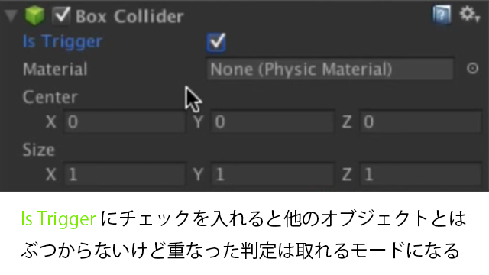Click the Center Z value field
Viewport: 489px width, 275px height.
coord(421,121)
